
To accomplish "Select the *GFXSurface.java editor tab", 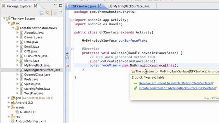I will (83, 6).
